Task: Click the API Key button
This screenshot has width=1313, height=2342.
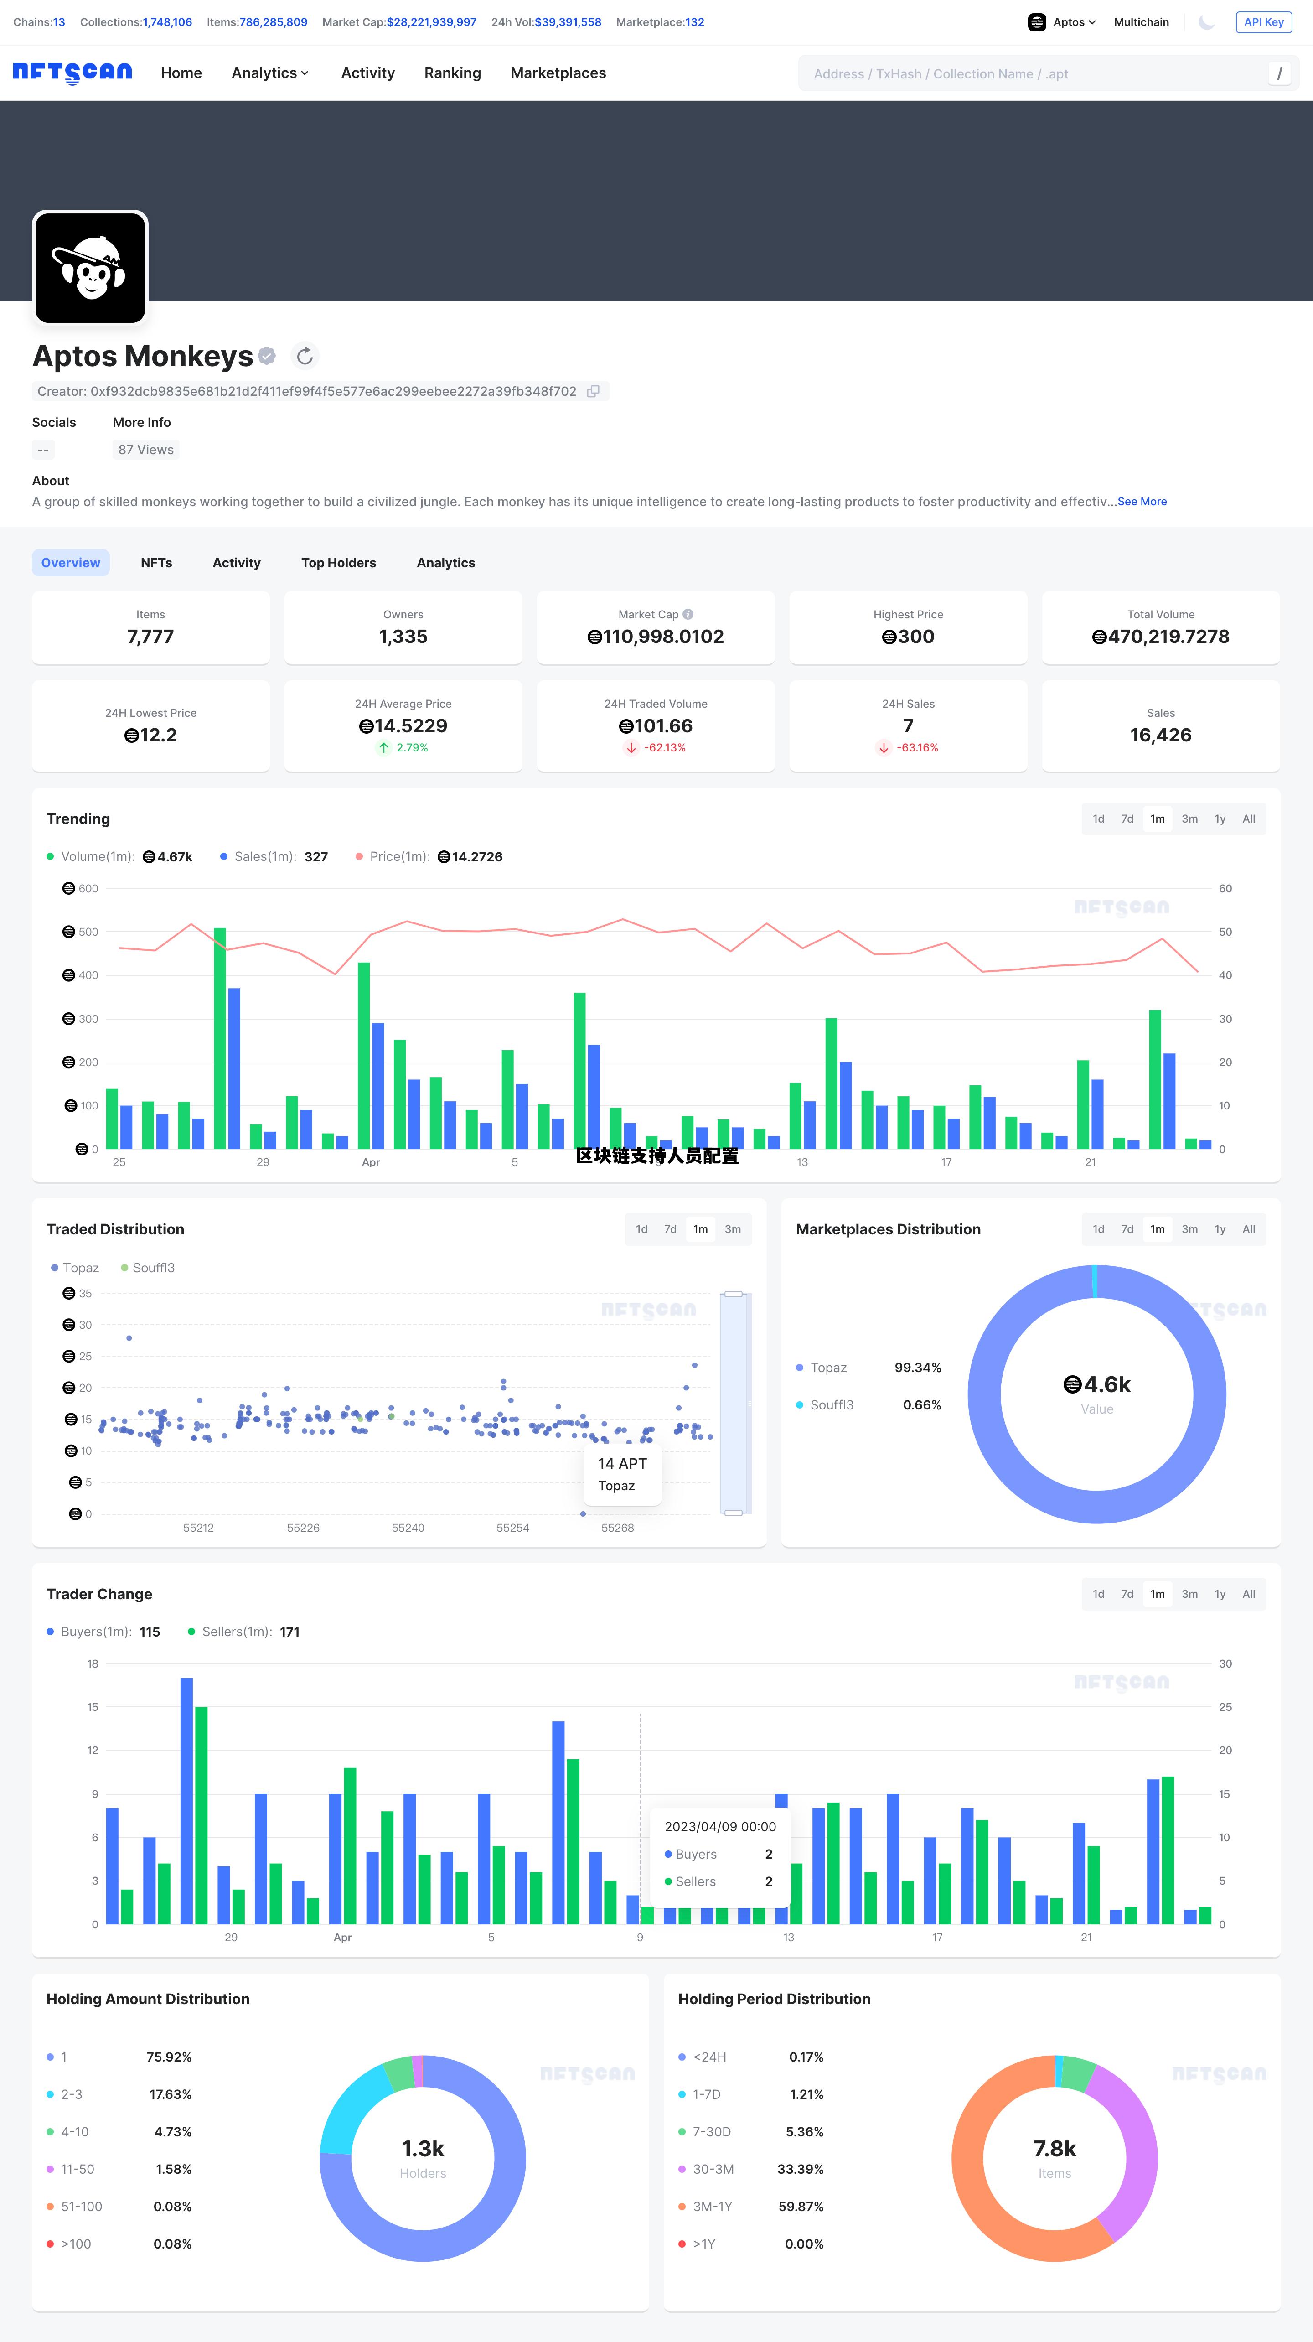Action: [x=1263, y=23]
